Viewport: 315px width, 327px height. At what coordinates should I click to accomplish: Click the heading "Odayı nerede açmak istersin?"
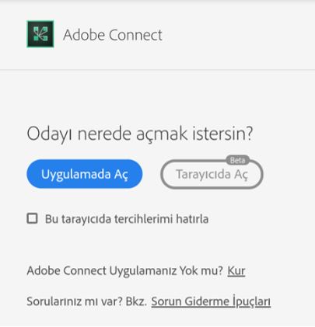pos(140,134)
